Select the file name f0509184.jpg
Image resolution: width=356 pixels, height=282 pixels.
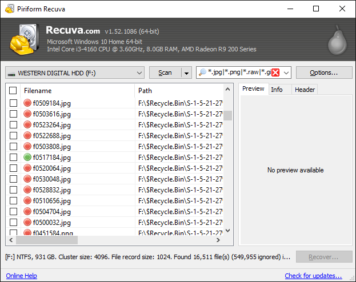tap(52, 103)
